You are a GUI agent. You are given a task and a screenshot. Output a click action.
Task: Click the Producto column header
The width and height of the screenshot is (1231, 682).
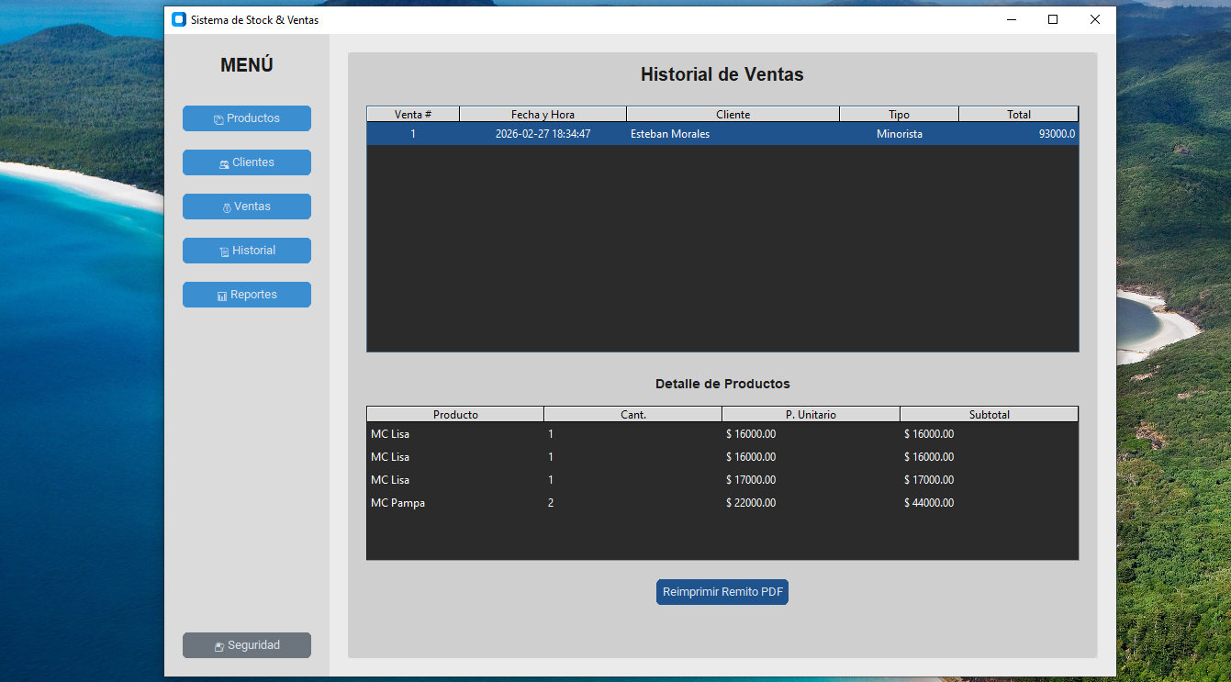(455, 415)
